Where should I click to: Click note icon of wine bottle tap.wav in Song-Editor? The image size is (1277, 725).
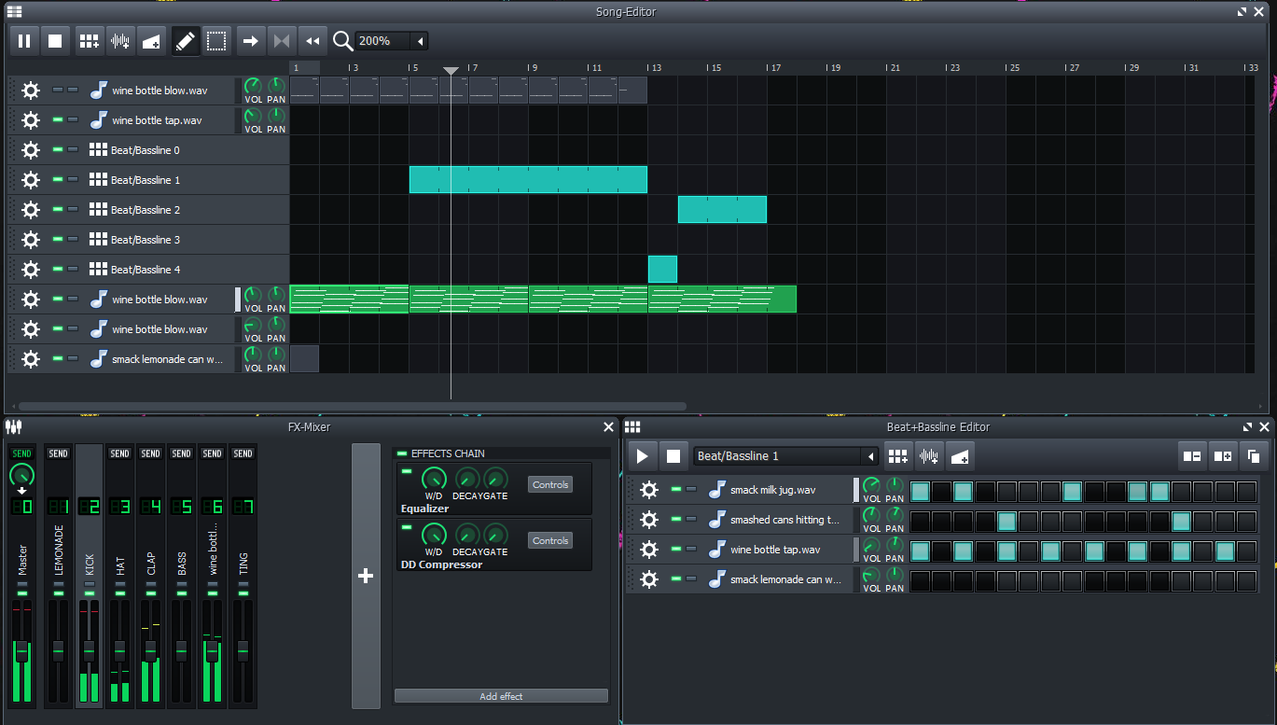(99, 120)
